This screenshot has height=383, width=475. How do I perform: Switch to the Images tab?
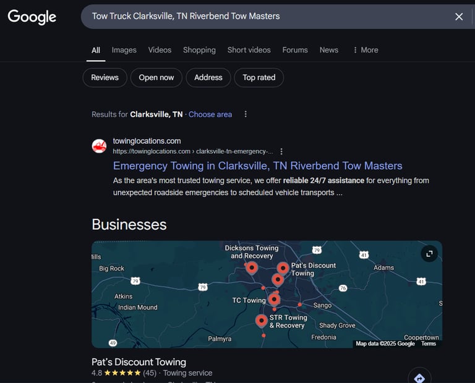pyautogui.click(x=124, y=50)
